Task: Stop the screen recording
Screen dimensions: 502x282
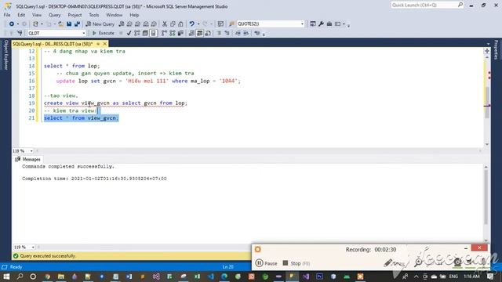Action: 296,263
